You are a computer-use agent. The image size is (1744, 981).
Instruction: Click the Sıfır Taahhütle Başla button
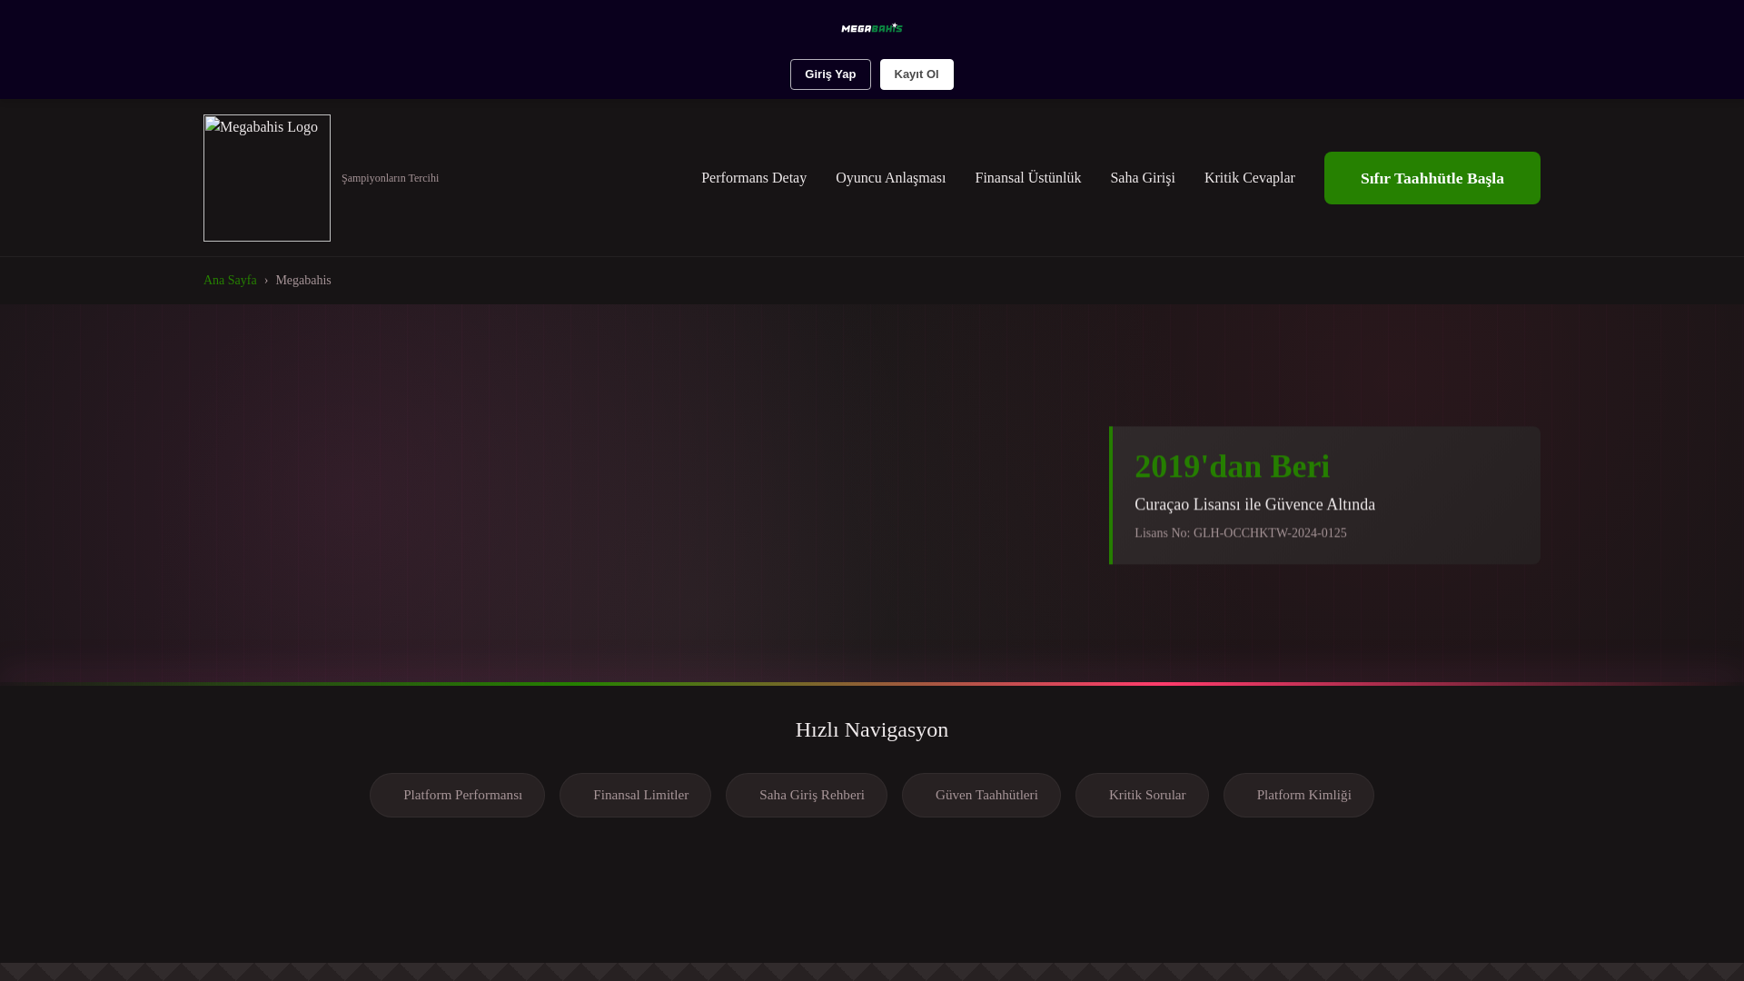click(1432, 178)
